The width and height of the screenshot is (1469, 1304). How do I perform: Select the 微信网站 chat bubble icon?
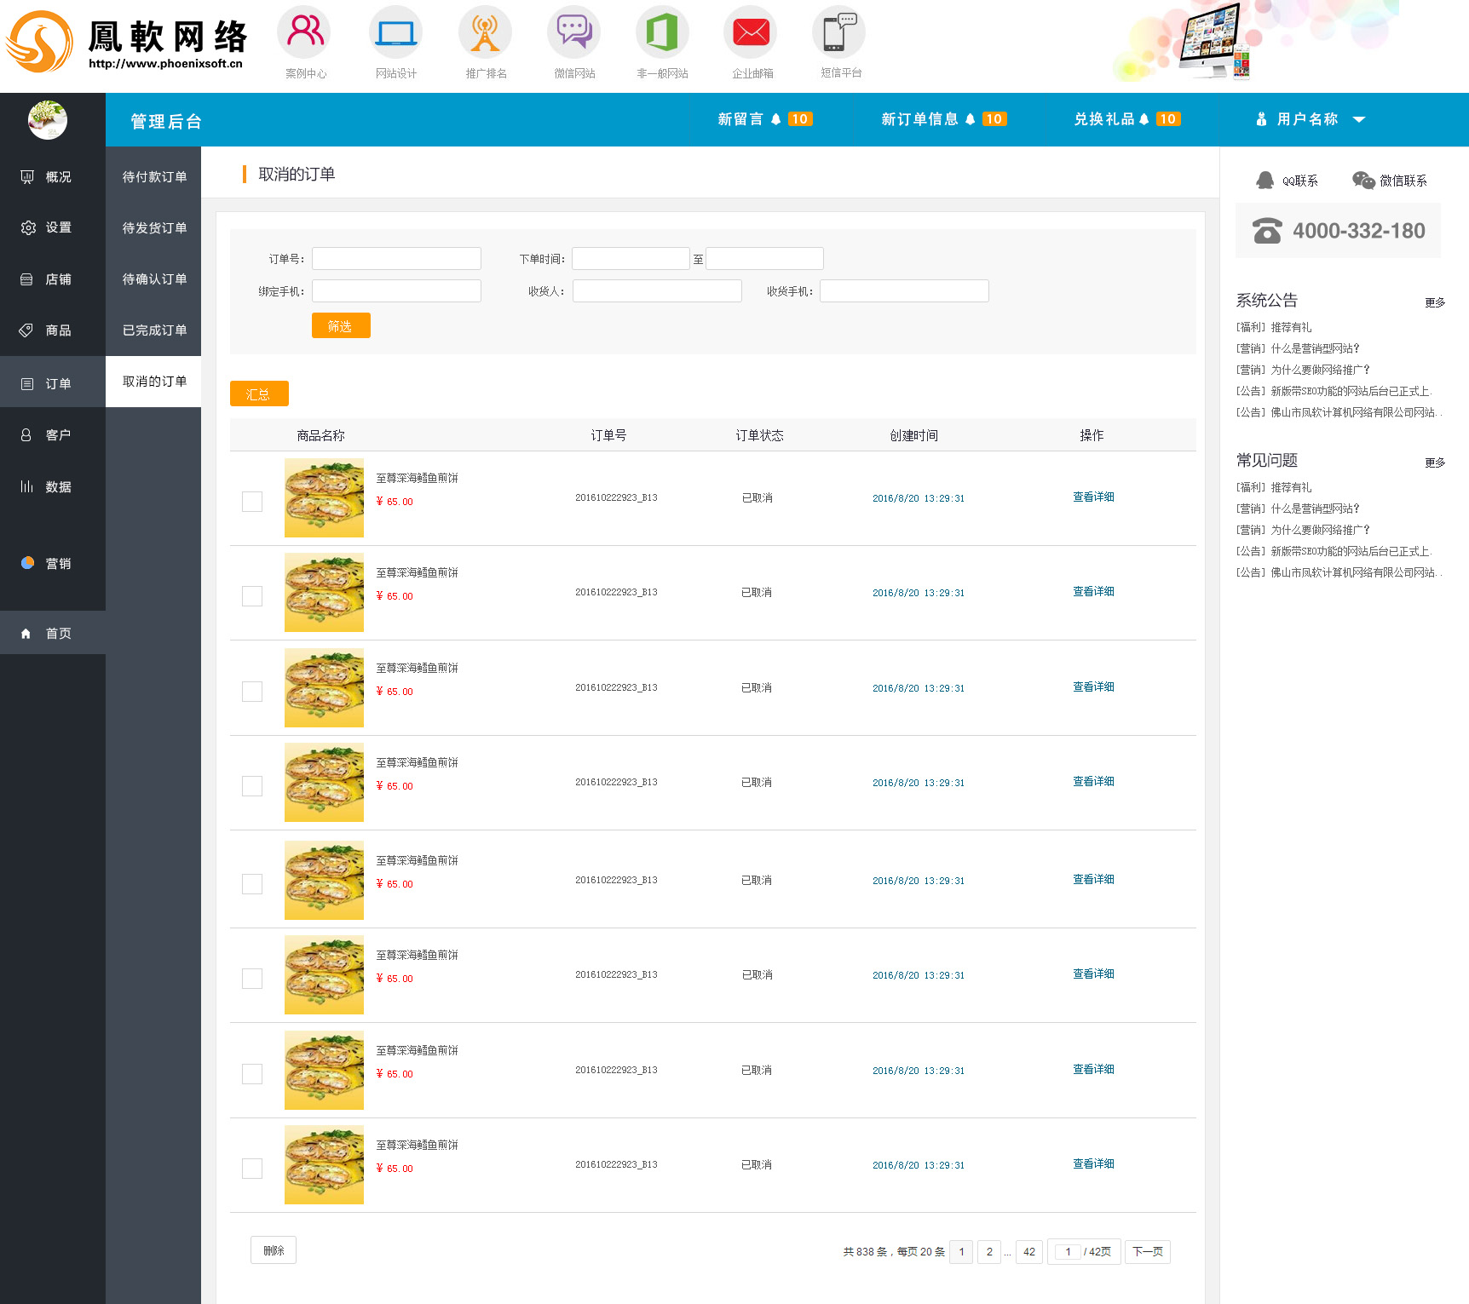(x=573, y=33)
